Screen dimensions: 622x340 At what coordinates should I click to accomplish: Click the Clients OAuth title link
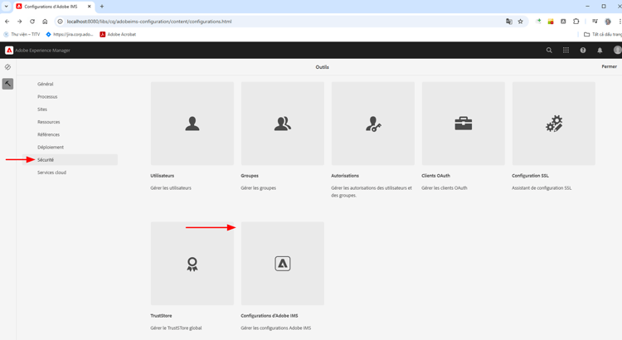point(435,176)
